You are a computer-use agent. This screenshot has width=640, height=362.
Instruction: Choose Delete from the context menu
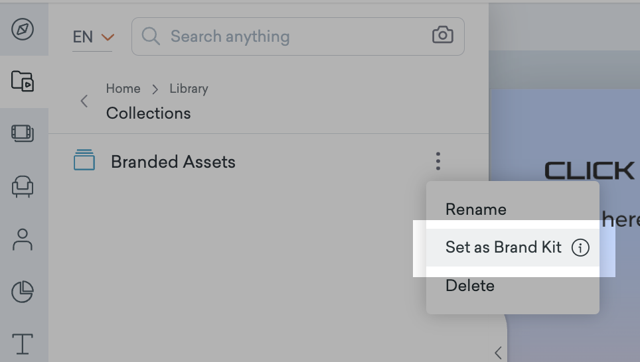[470, 286]
